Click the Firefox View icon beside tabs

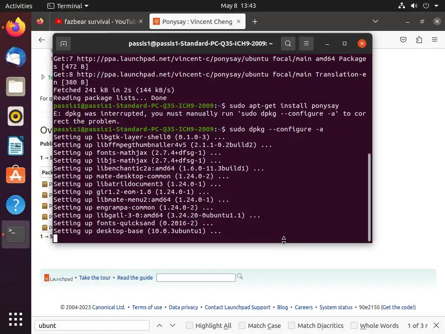pos(40,22)
